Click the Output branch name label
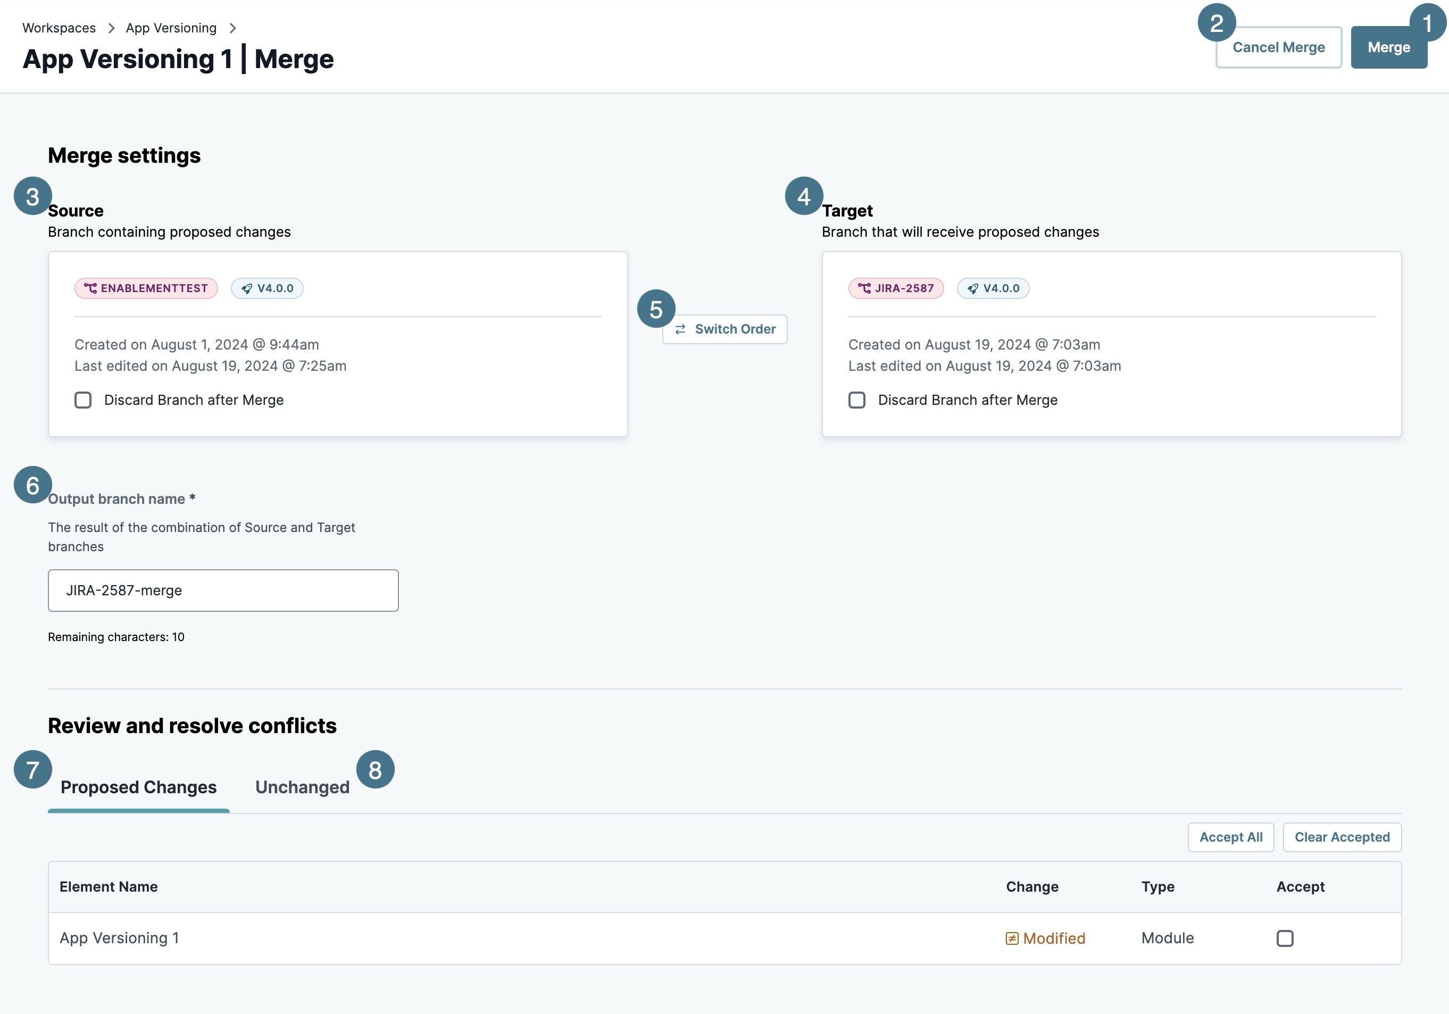 coord(122,499)
